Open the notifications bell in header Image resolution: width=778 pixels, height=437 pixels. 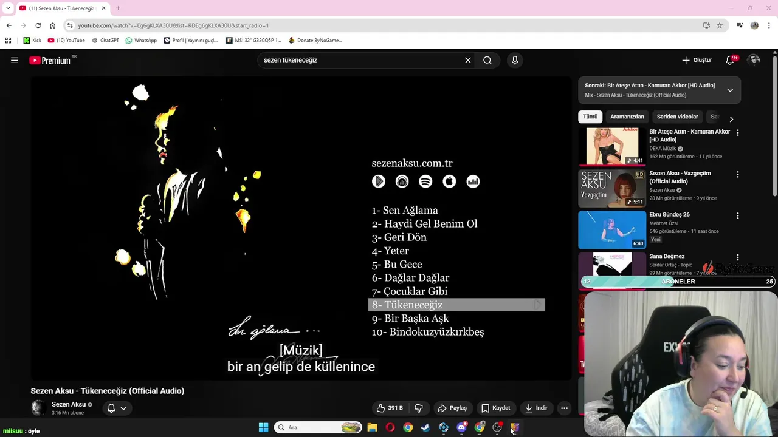point(730,60)
